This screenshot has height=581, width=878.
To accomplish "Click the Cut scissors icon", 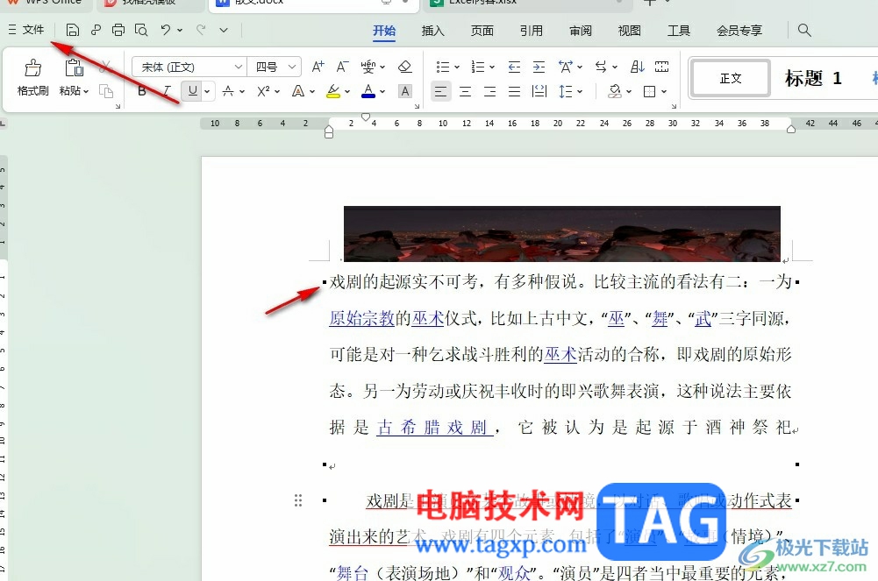I will pos(105,67).
